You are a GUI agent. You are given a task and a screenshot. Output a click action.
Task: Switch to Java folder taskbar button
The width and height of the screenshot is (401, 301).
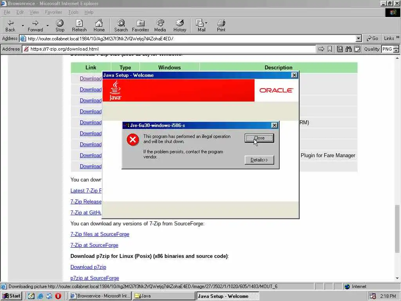click(164, 296)
